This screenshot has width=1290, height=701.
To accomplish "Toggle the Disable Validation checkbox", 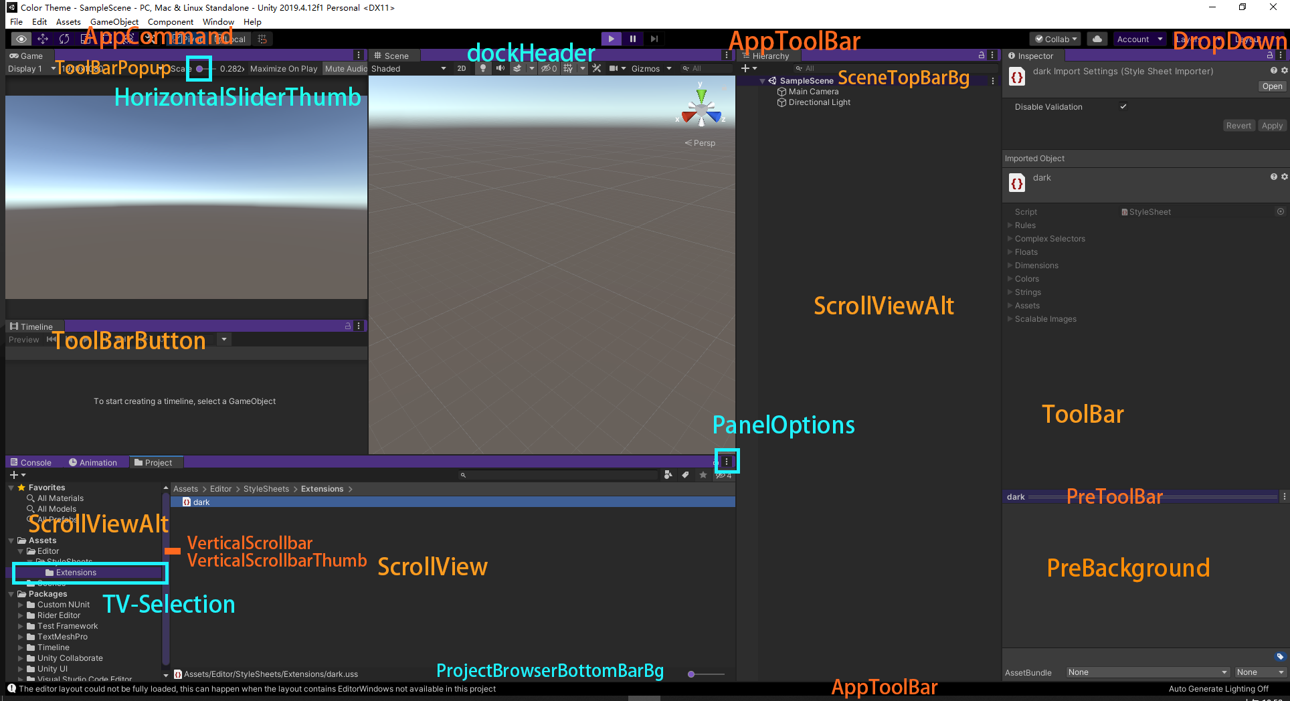I will click(x=1123, y=106).
